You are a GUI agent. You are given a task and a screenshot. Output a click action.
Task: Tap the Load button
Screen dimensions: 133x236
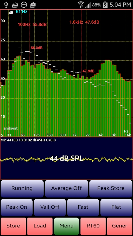click(x=40, y=226)
